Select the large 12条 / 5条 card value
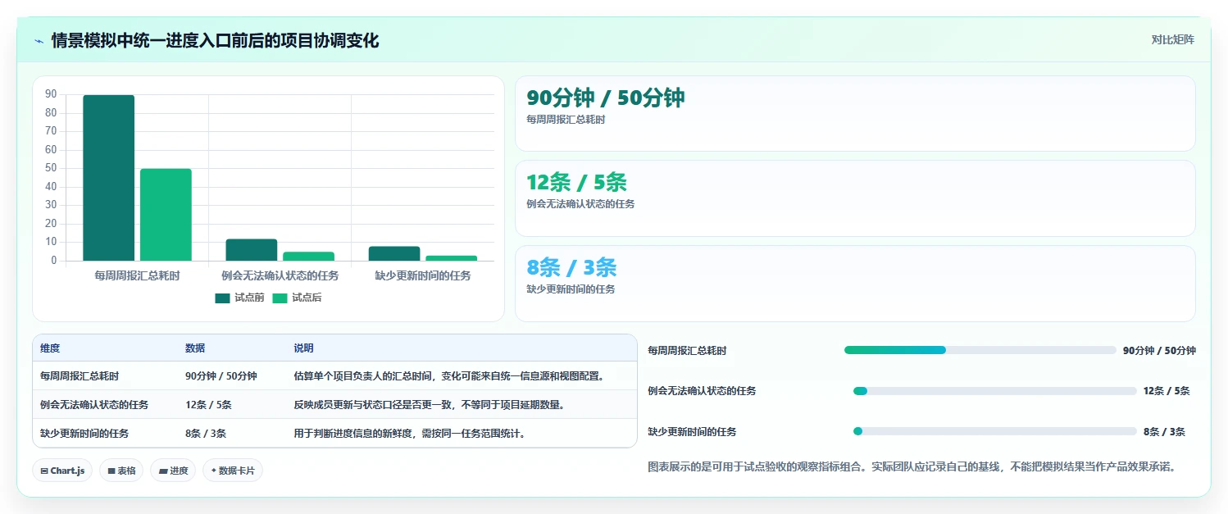 coord(576,183)
